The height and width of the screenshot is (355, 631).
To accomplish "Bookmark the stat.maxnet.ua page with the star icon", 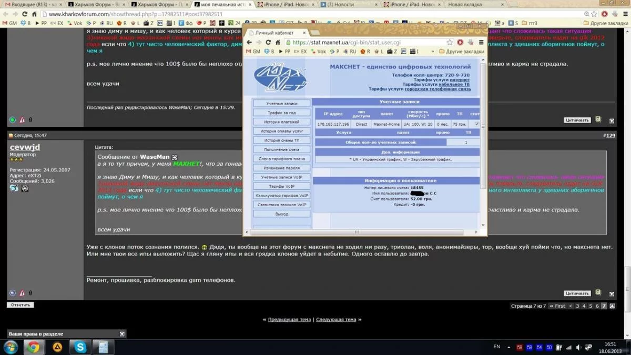I will 450,43.
